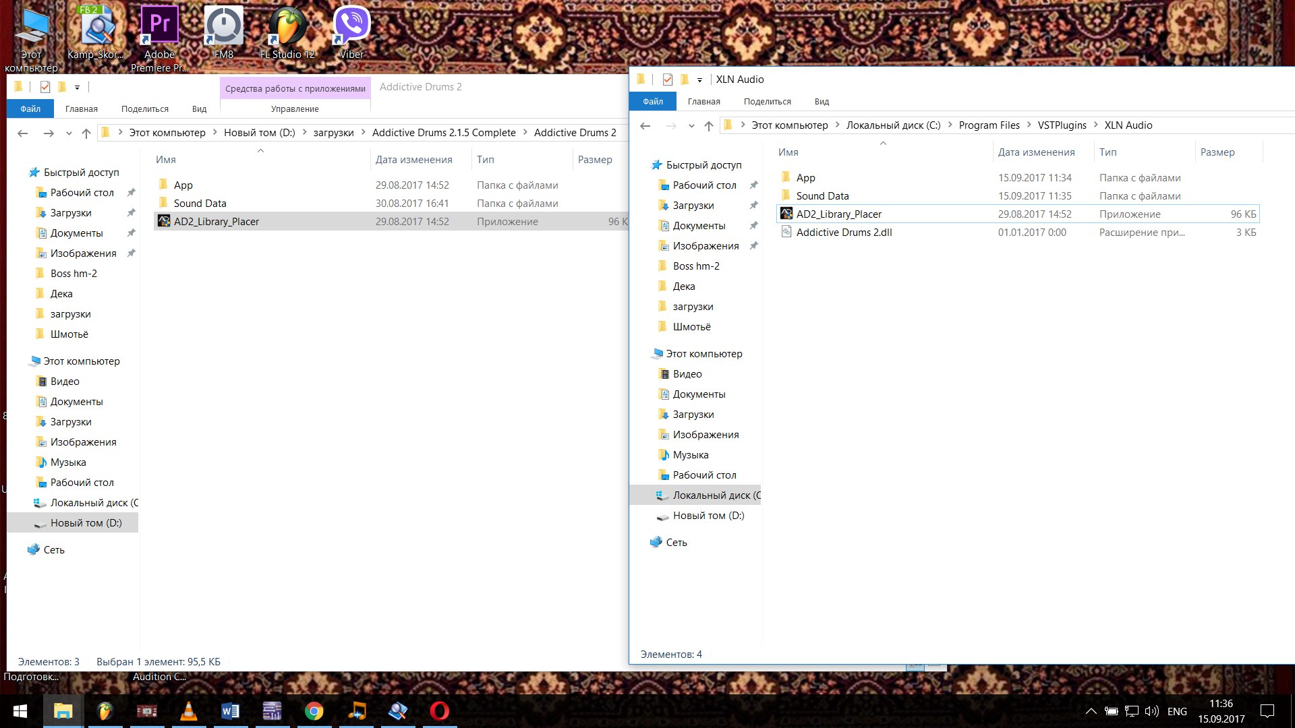This screenshot has height=728, width=1295.
Task: Open quick access toolbar dropdown in Addictive Drums 2 title bar
Action: click(x=77, y=88)
